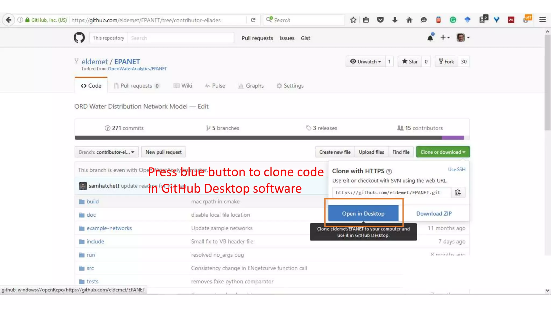Select the HTTPS clone URL field
This screenshot has width=551, height=310.
391,192
